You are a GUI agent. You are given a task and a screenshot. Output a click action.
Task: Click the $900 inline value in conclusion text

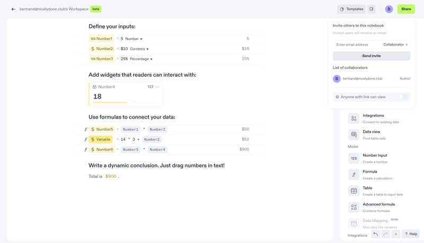(x=111, y=176)
